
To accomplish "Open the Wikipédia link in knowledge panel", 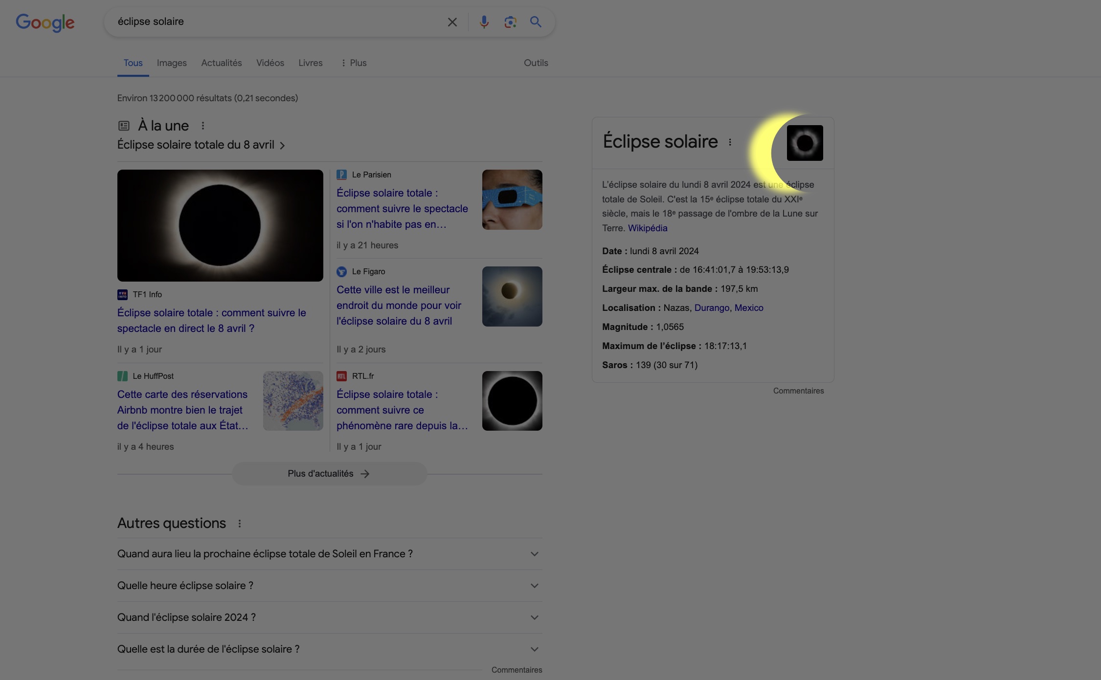I will (648, 228).
